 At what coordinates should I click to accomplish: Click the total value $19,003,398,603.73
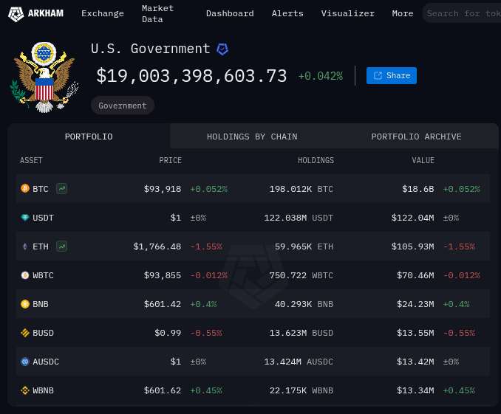tap(191, 76)
